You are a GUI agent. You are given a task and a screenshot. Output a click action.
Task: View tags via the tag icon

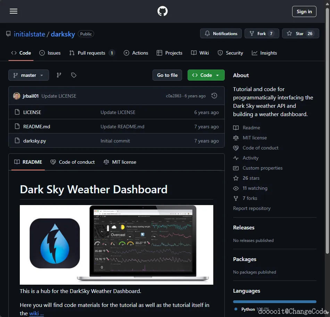coord(74,75)
